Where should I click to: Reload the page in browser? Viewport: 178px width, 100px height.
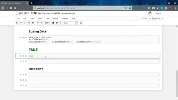click(x=11, y=8)
